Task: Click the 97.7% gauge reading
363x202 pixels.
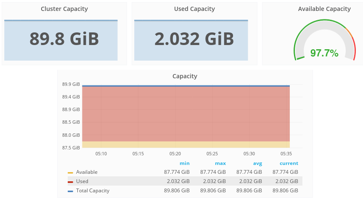Action: click(324, 53)
